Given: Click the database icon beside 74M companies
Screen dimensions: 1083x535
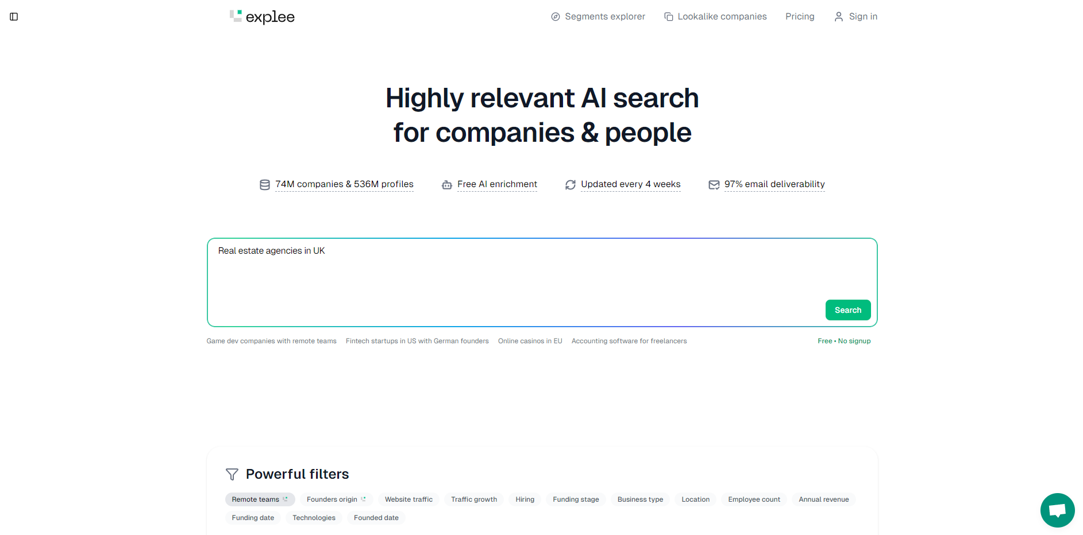Looking at the screenshot, I should 264,185.
